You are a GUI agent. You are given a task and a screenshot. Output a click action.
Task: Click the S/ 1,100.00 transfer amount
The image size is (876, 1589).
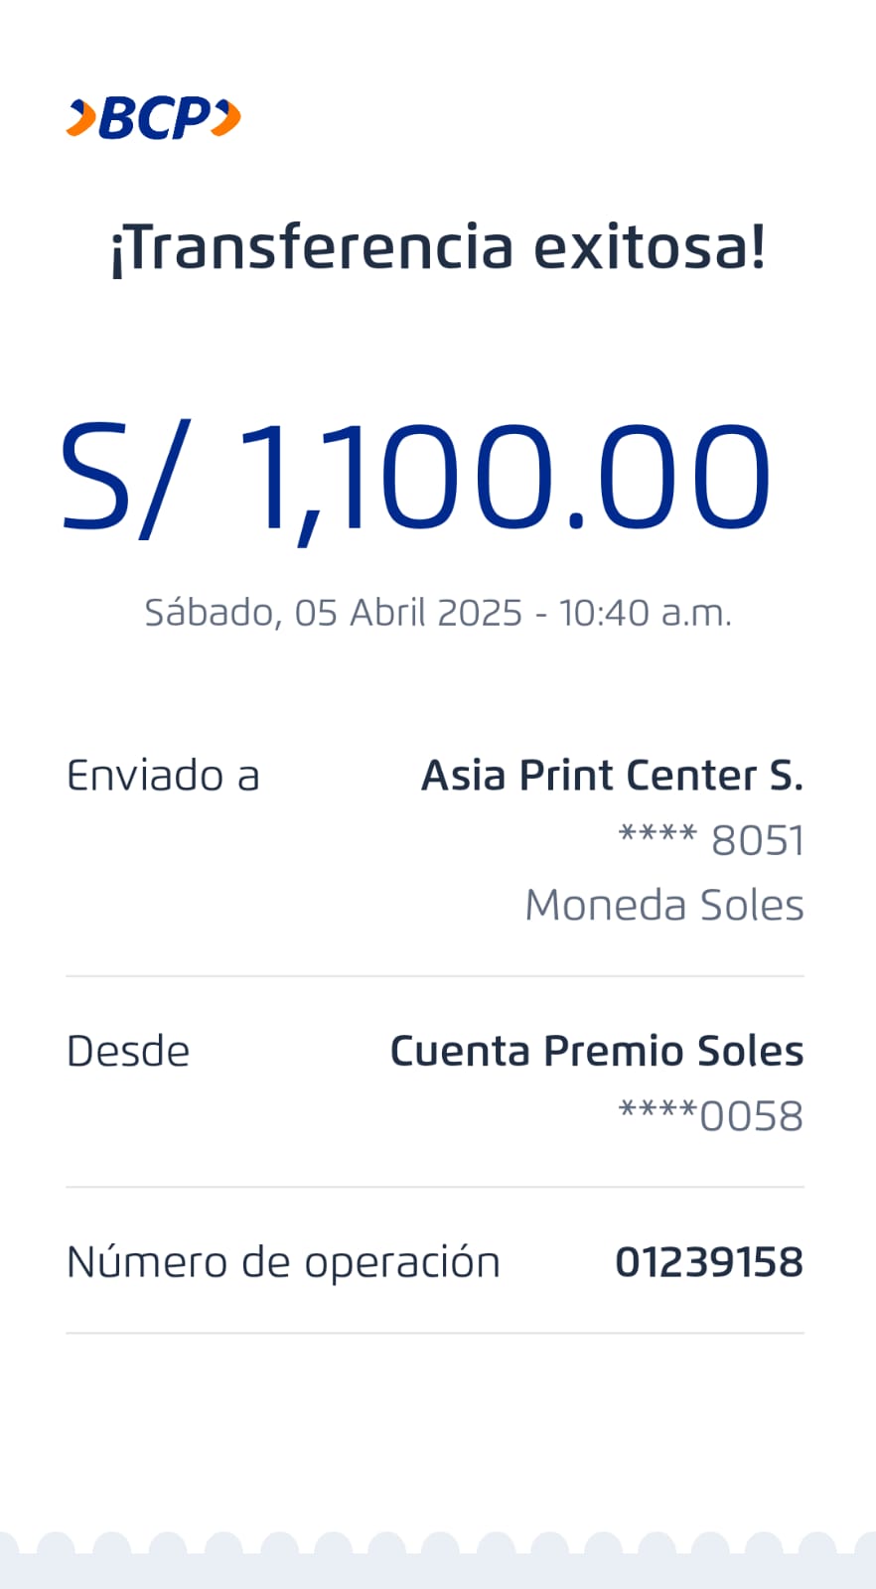(x=417, y=477)
